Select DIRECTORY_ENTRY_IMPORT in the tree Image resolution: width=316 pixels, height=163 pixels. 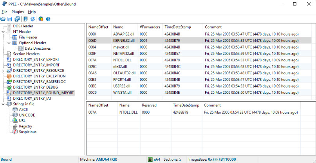[x=36, y=65]
